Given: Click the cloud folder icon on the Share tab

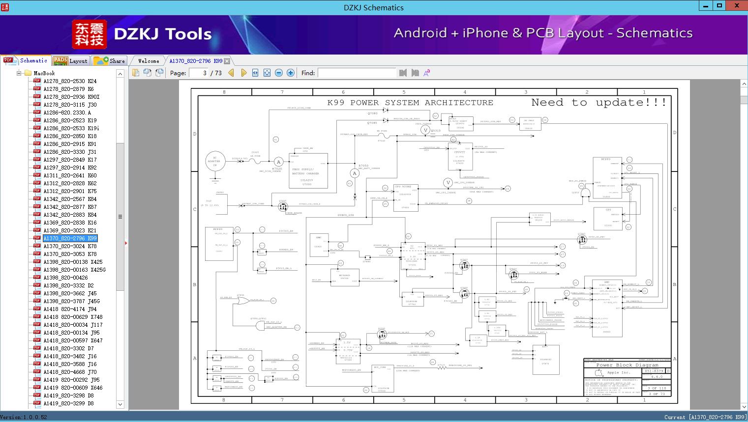Looking at the screenshot, I should point(101,61).
